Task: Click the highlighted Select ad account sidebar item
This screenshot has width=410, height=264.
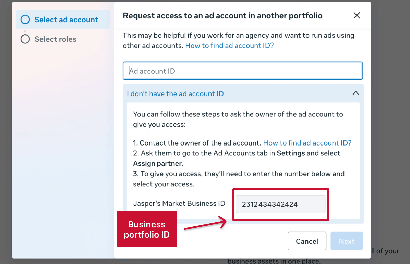Action: (63, 20)
